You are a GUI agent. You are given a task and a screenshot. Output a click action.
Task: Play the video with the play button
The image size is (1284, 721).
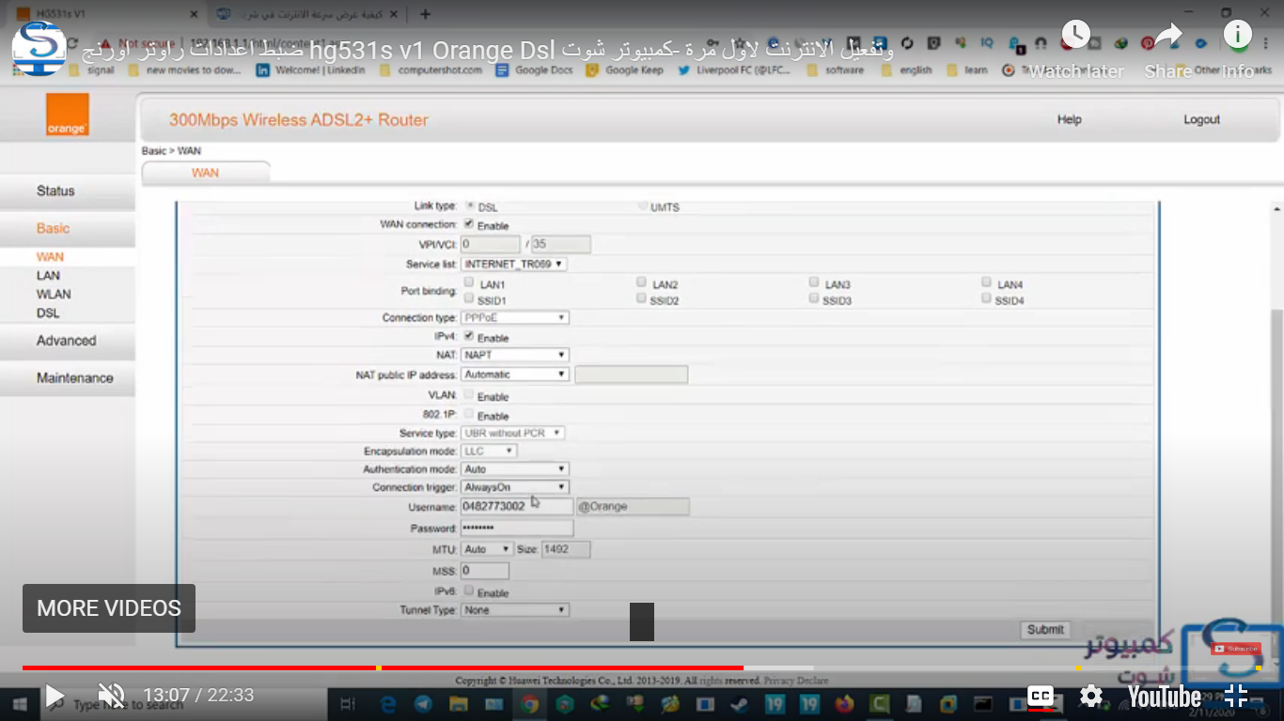pos(54,696)
